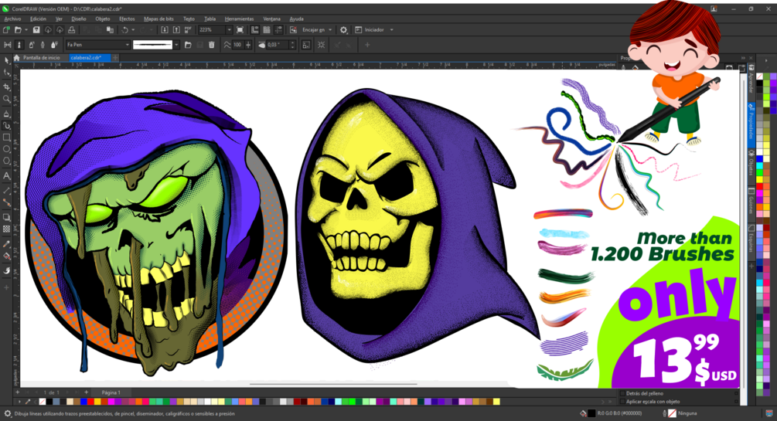Check 'Aplicar escala con objeto' option
The height and width of the screenshot is (421, 777).
[x=623, y=402]
